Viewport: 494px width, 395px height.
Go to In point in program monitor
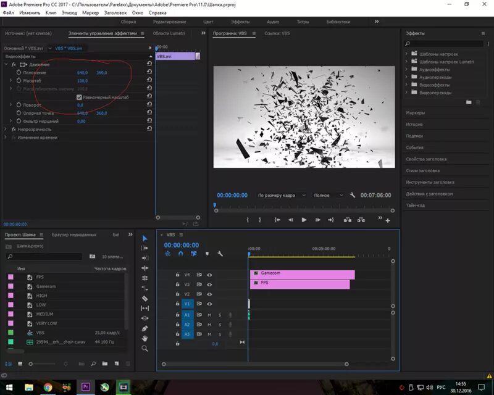click(277, 220)
